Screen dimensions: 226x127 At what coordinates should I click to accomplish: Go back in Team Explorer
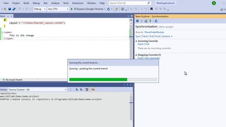[x=137, y=21]
